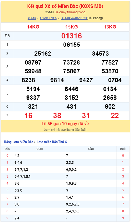Click second prize number 25162

click(43, 54)
